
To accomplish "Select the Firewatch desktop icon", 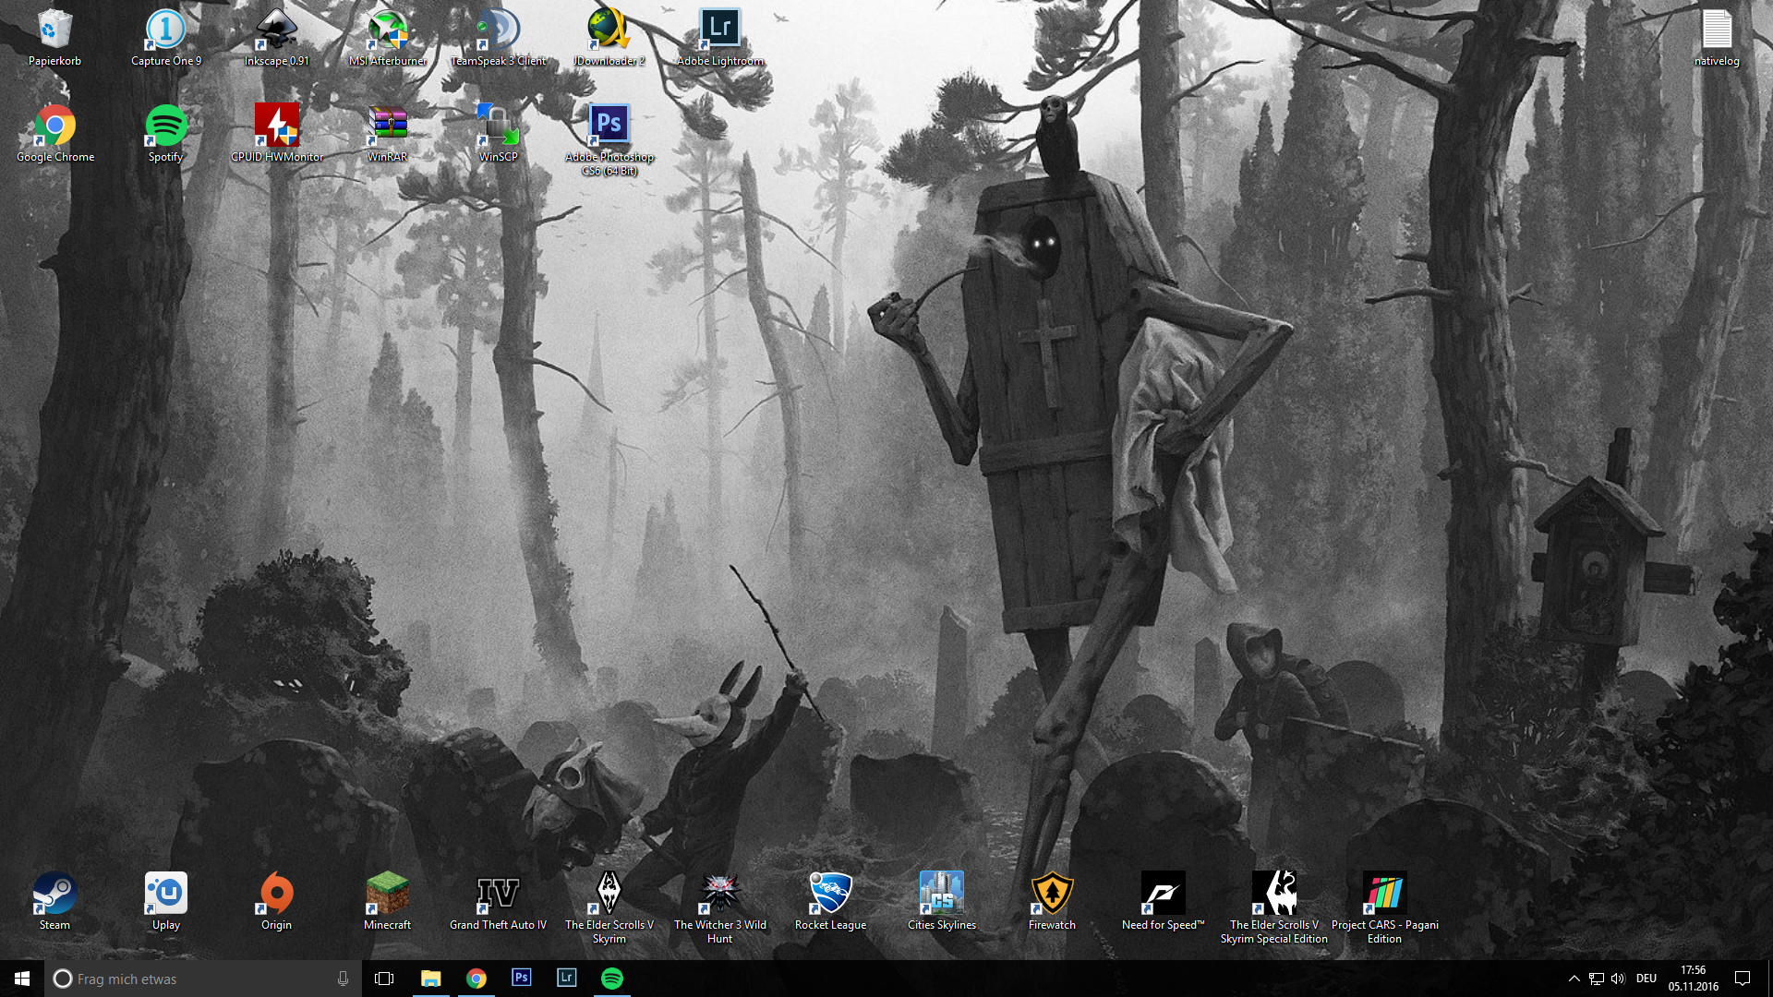I will pyautogui.click(x=1052, y=894).
